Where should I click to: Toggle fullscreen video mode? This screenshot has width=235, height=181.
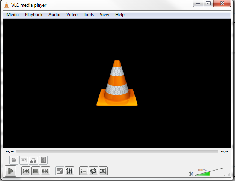tap(59, 171)
